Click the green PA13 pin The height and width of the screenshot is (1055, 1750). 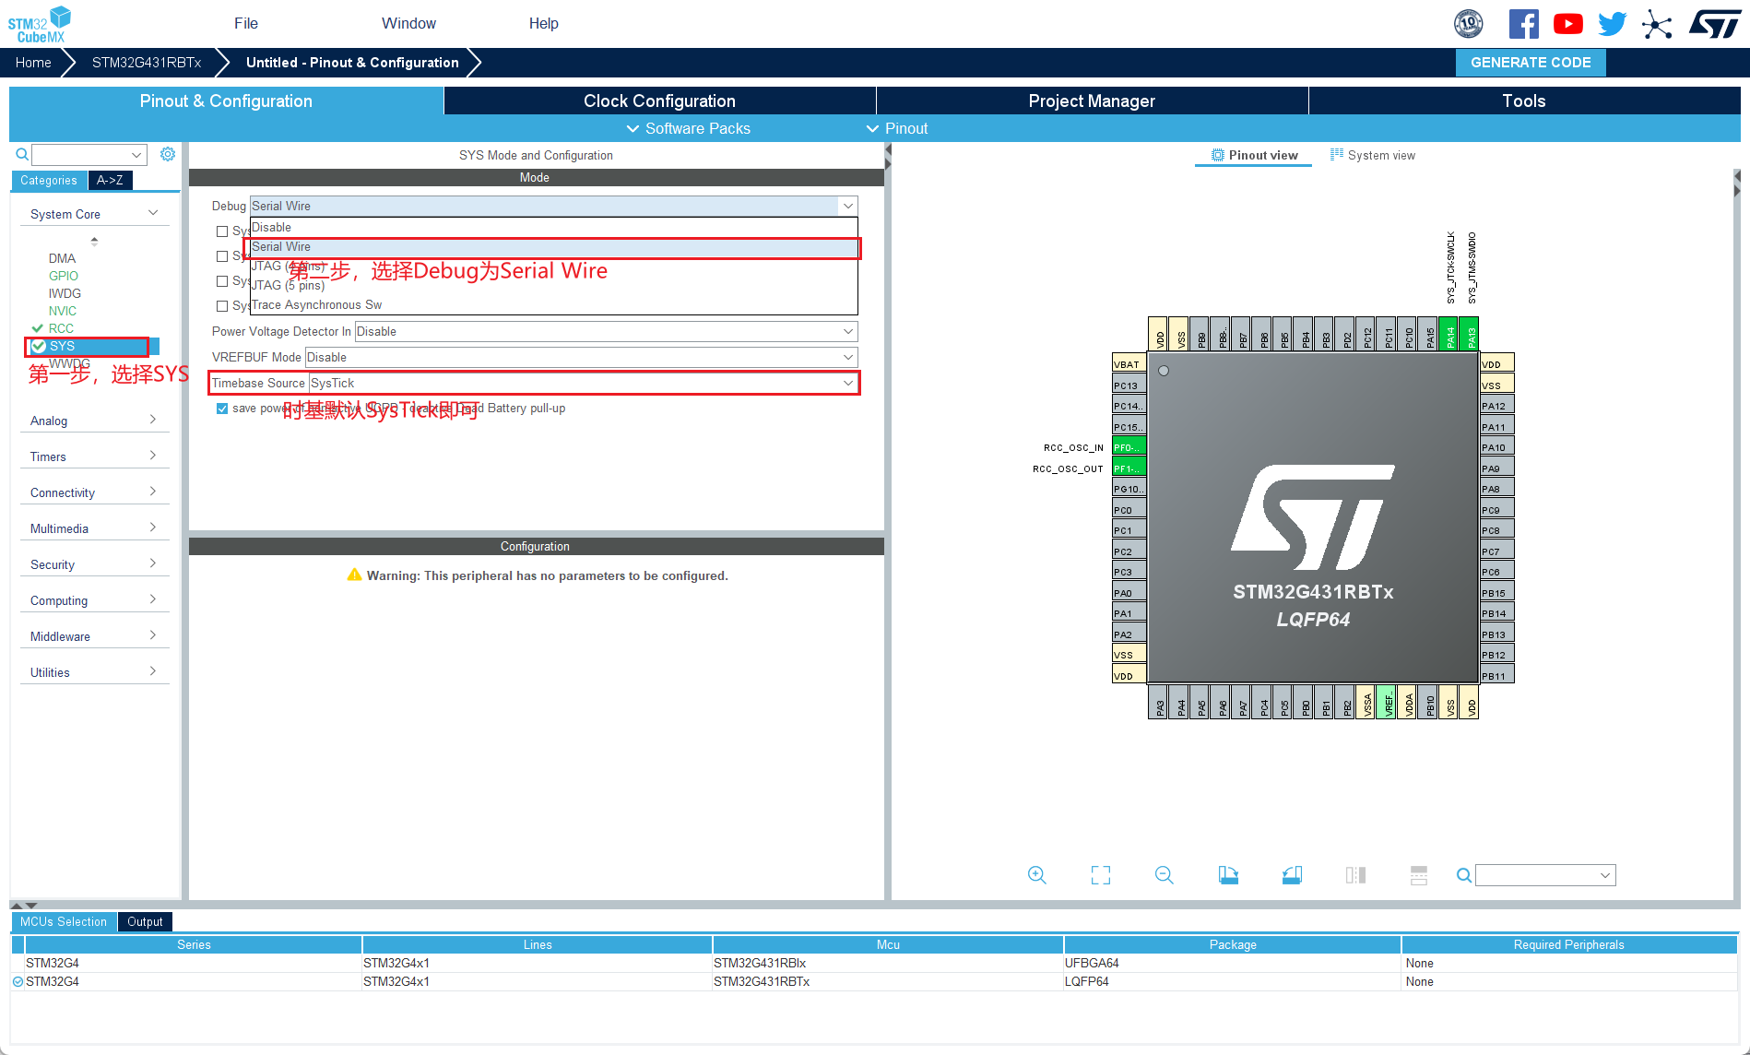[1470, 334]
